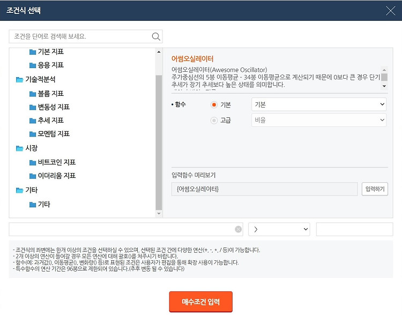This screenshot has height=316, width=402.
Task: Click the 모멘텀 지표 folder icon
Action: pos(33,134)
